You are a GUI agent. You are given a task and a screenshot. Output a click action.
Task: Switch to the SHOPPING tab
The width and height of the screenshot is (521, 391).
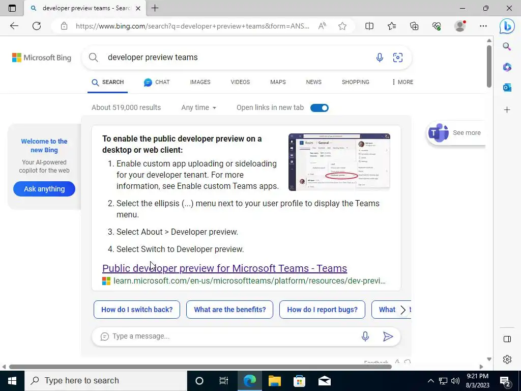coord(356,82)
